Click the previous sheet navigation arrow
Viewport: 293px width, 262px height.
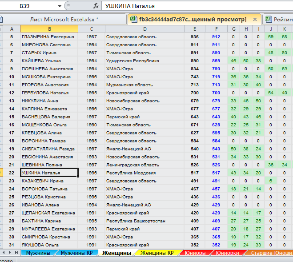4,253
